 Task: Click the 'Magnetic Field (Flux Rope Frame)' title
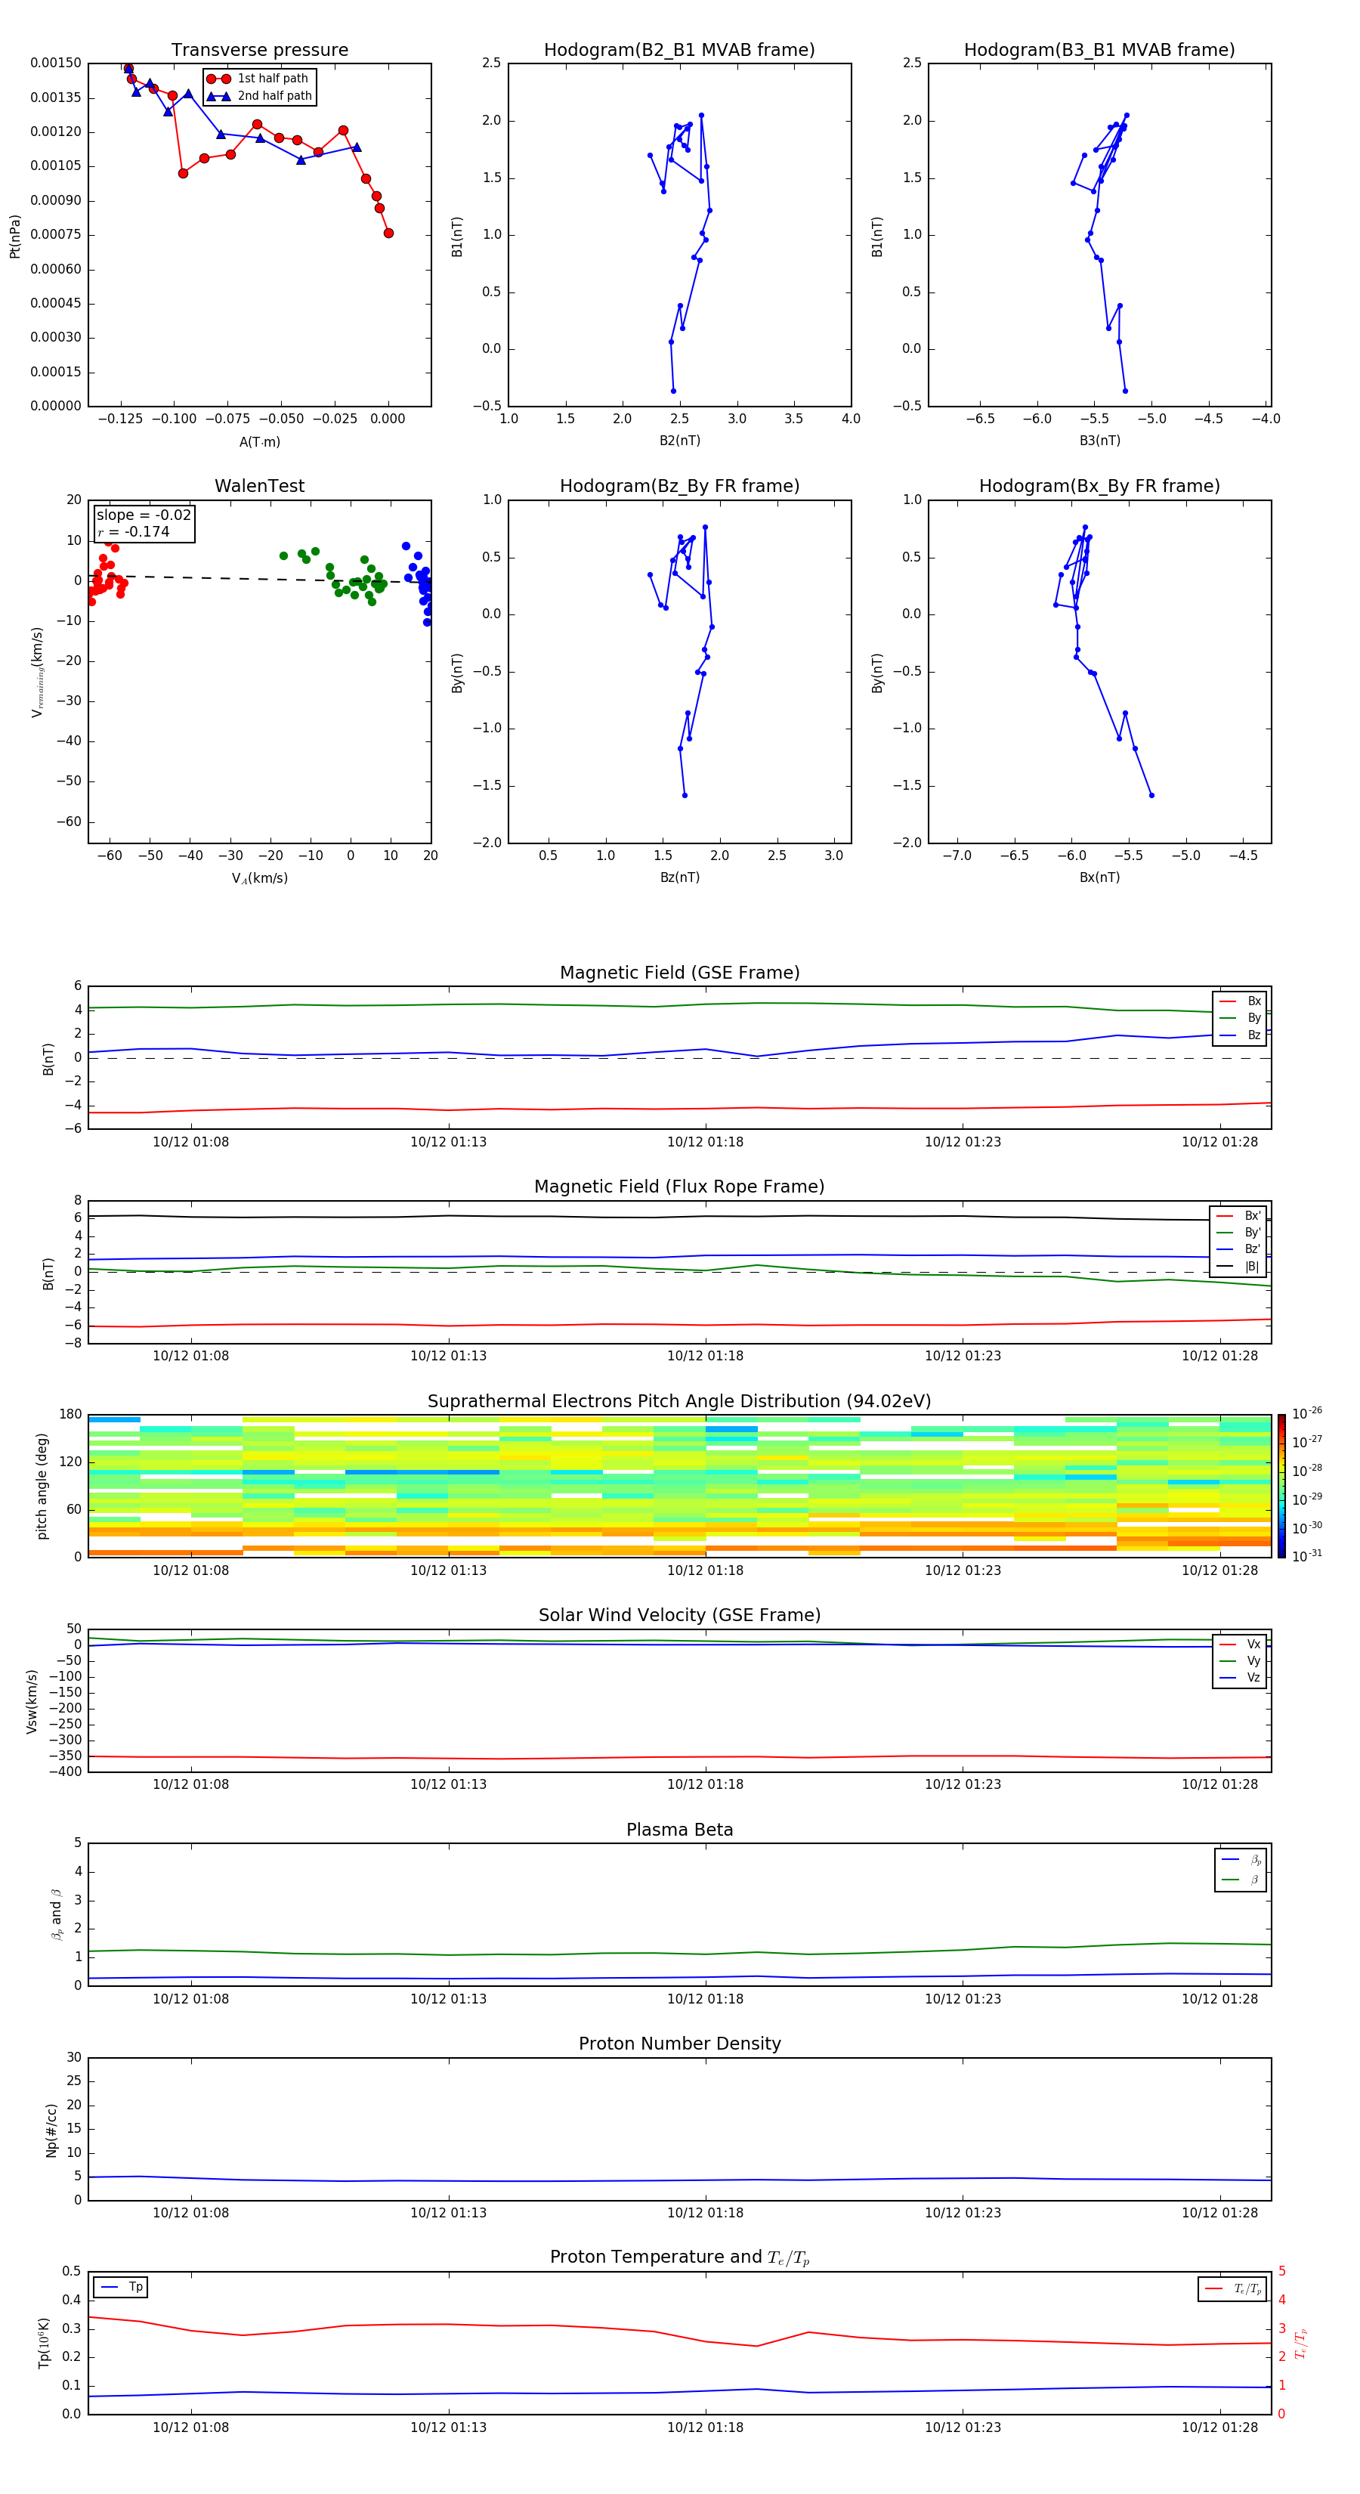(679, 1187)
